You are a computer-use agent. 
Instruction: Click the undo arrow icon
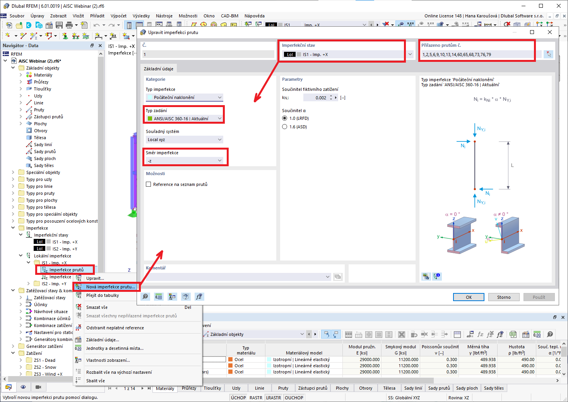tap(96, 25)
